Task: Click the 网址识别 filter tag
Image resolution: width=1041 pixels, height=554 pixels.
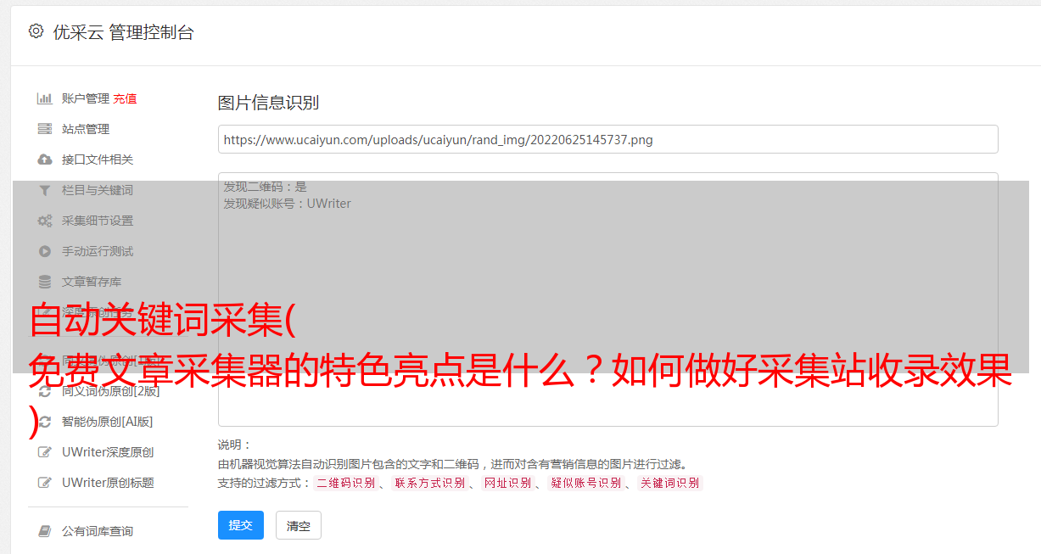Action: pyautogui.click(x=507, y=483)
